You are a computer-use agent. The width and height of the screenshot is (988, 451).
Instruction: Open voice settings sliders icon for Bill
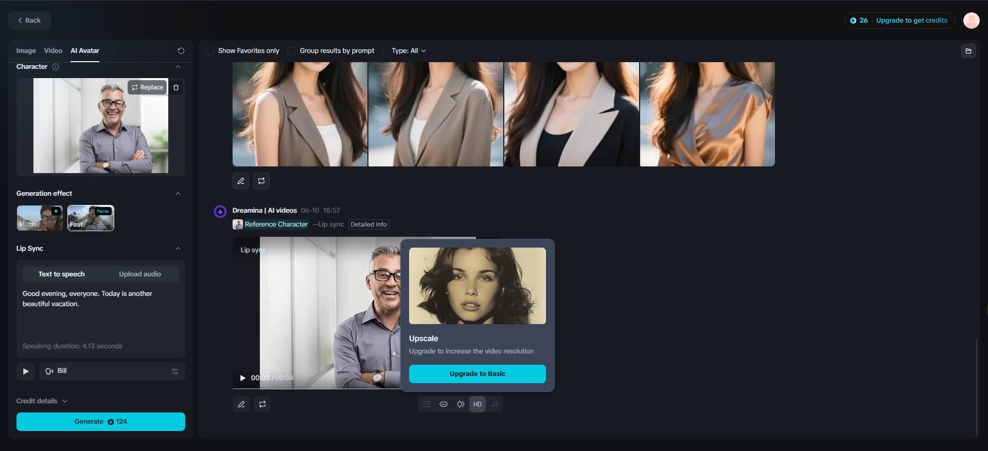pyautogui.click(x=175, y=371)
